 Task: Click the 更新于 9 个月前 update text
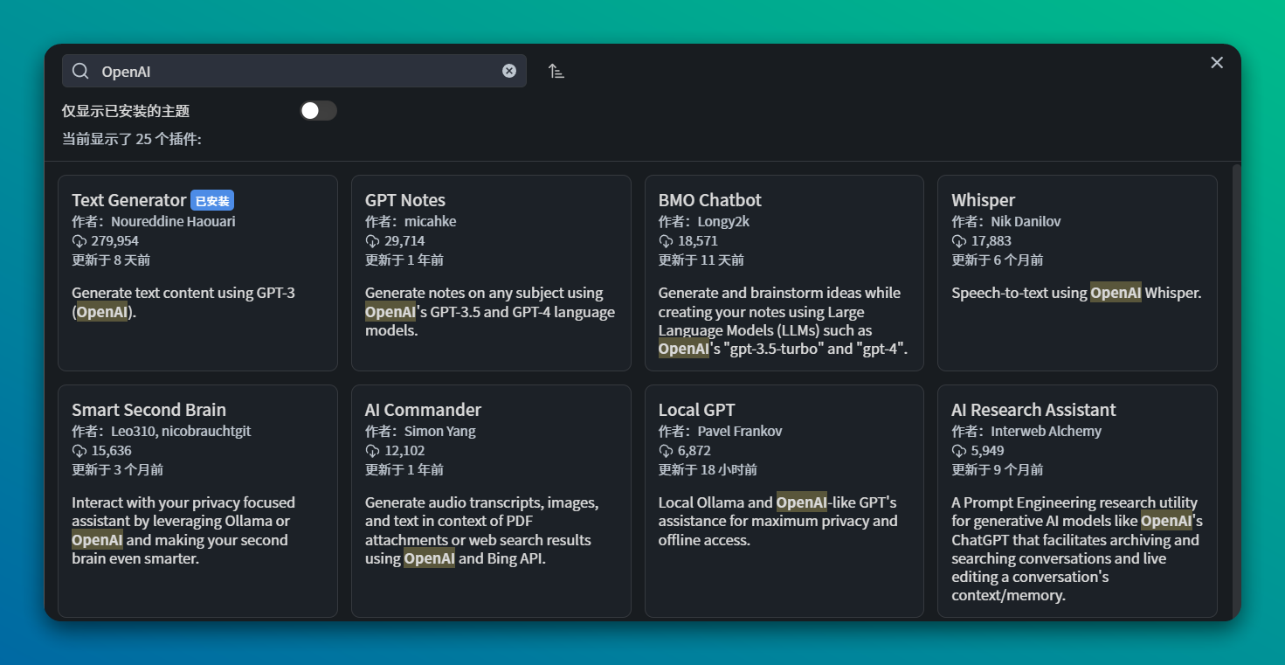998,470
